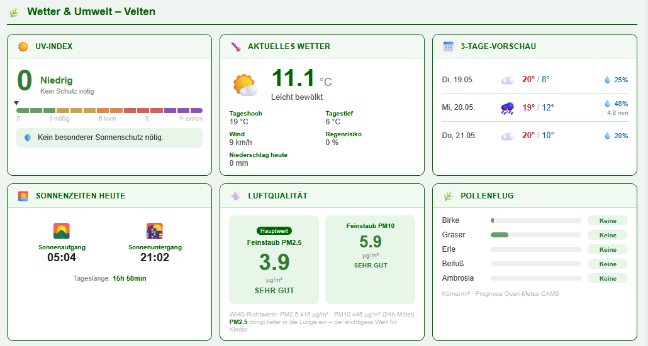Image resolution: width=648 pixels, height=346 pixels.
Task: Click the sun icon in the UV-Index header
Action: tap(23, 46)
